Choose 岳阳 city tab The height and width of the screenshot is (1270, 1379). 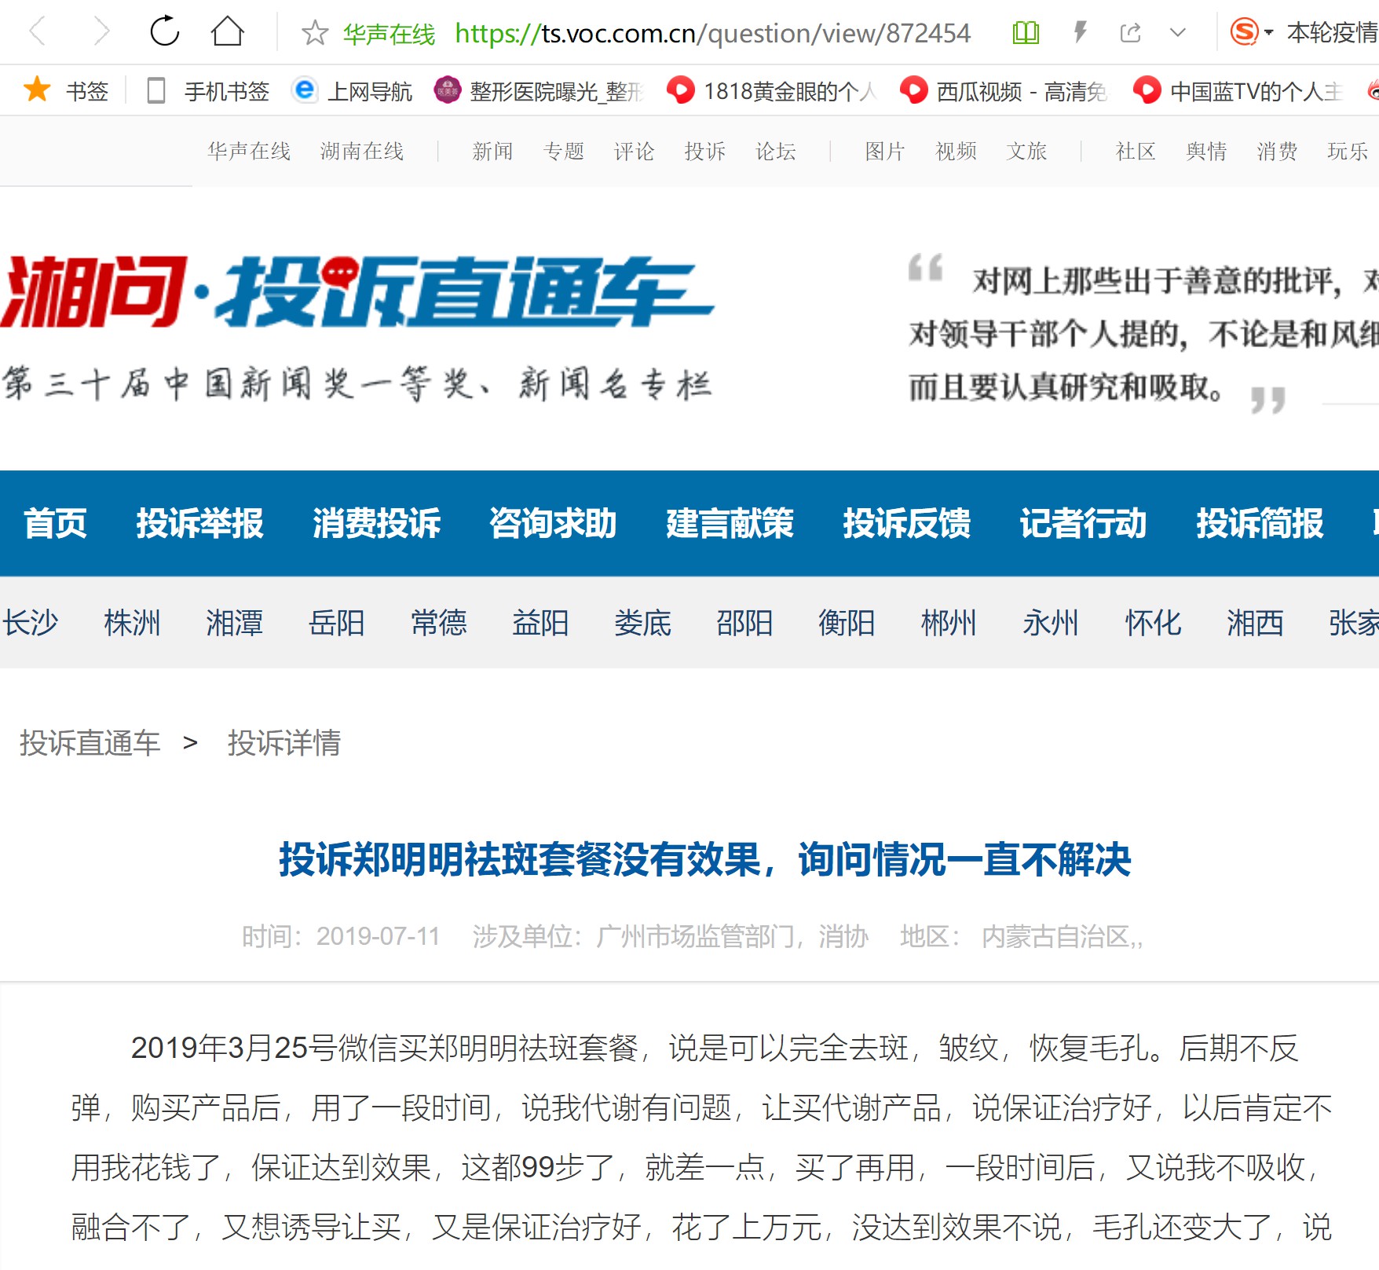pyautogui.click(x=336, y=623)
